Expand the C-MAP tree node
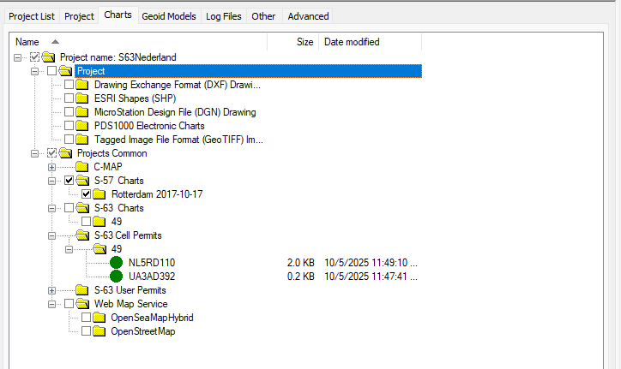 [x=52, y=167]
